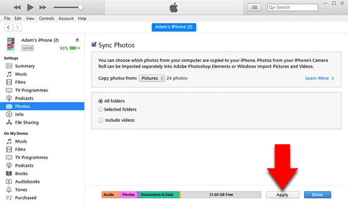Select Podcasts under Settings
Image resolution: width=348 pixels, height=204 pixels.
(x=42, y=98)
